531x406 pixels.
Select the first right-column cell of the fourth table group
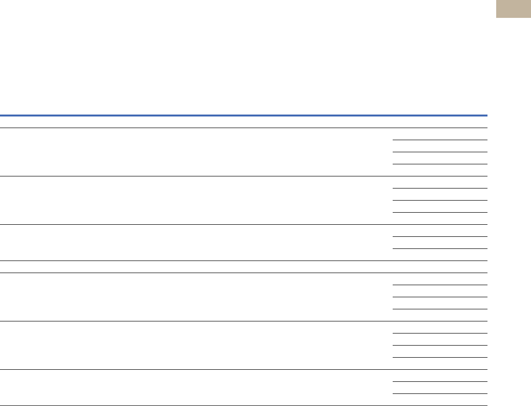439,279
